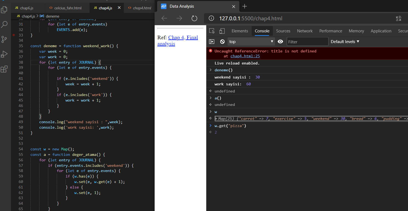408x211 pixels.
Task: Open the Run and Debug view
Action: (x=4, y=54)
